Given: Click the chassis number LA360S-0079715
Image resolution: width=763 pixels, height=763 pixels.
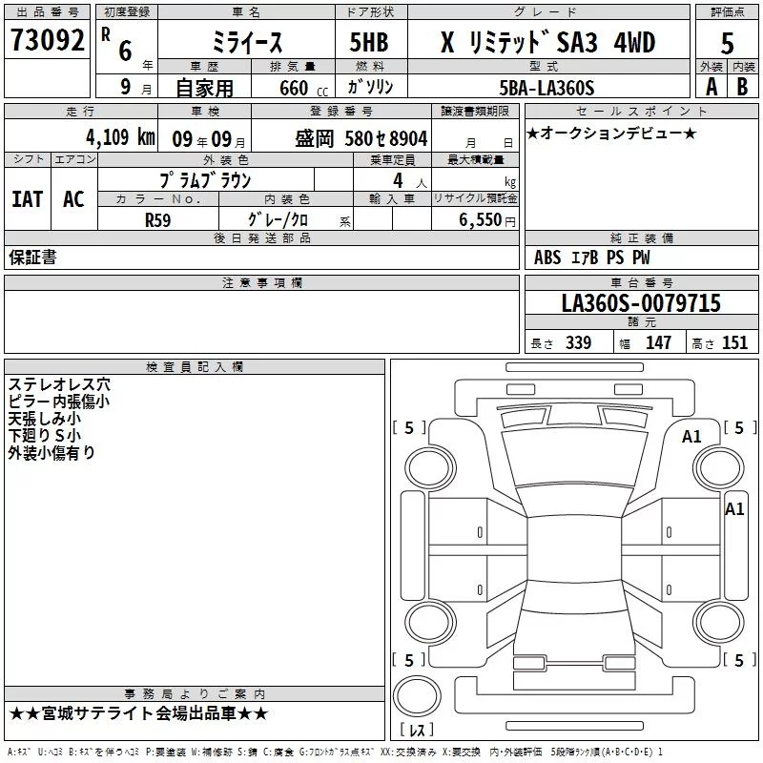Looking at the screenshot, I should click(640, 303).
